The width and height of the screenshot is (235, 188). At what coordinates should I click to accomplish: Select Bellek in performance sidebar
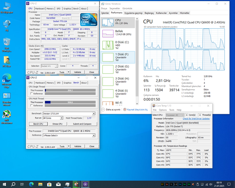point(118,33)
